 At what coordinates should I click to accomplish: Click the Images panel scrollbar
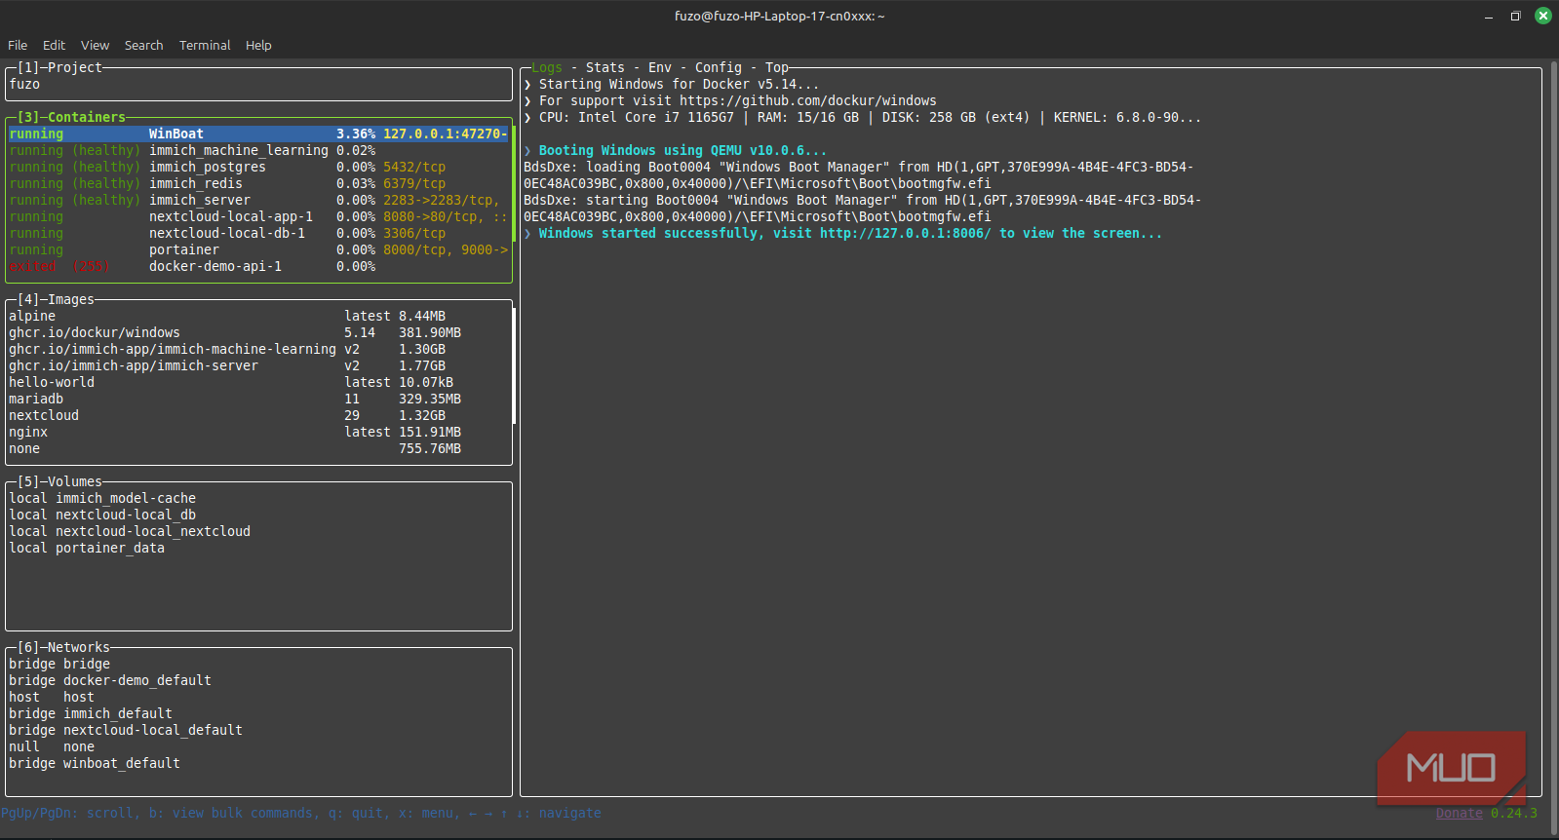click(513, 365)
